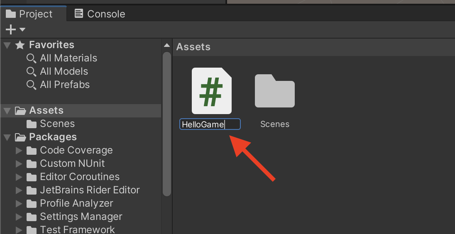Collapse the Assets tree triangle
Viewport: 455px width, 234px height.
tap(7, 111)
